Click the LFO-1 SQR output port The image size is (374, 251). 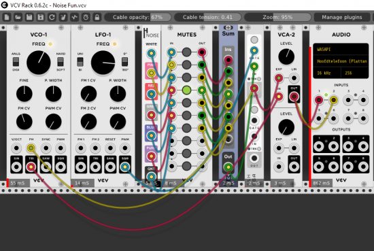(125, 167)
